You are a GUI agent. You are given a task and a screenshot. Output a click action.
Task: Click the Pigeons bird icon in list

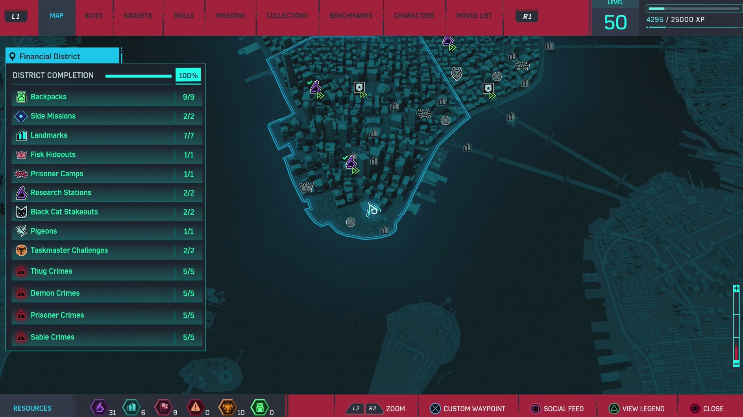(21, 231)
